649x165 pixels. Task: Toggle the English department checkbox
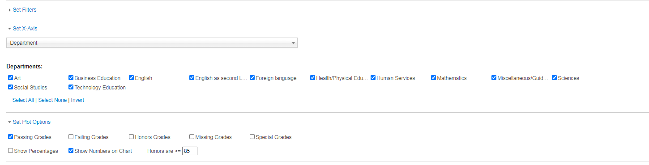click(132, 78)
